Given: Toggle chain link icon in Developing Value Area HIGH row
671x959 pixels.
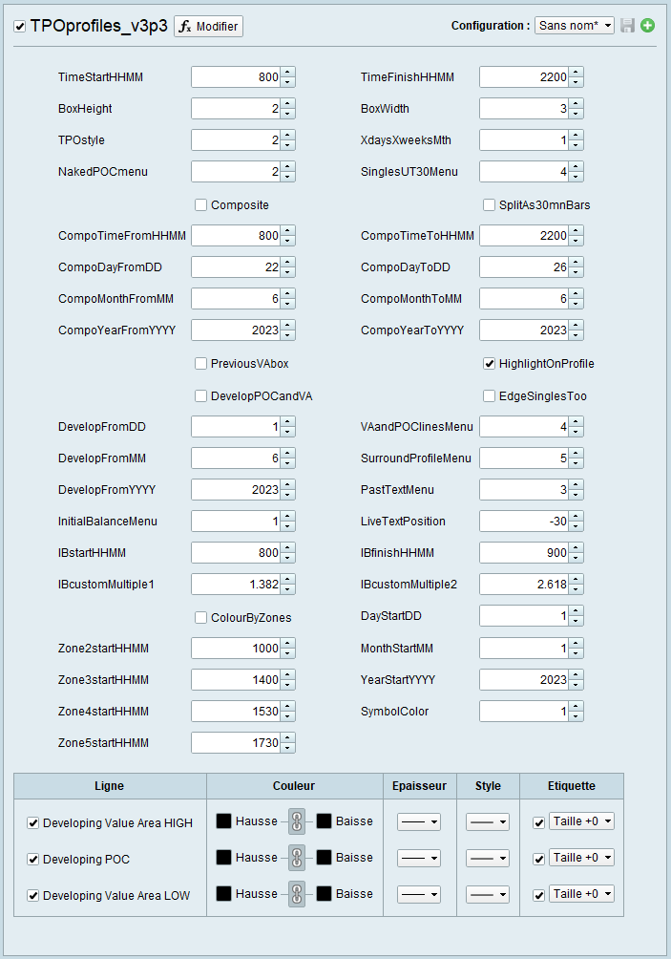Looking at the screenshot, I should pyautogui.click(x=297, y=821).
